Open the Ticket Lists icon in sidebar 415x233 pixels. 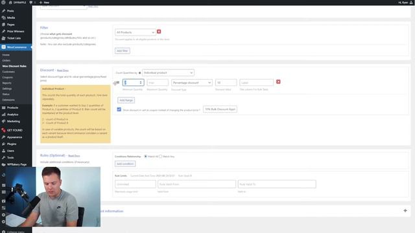3,38
